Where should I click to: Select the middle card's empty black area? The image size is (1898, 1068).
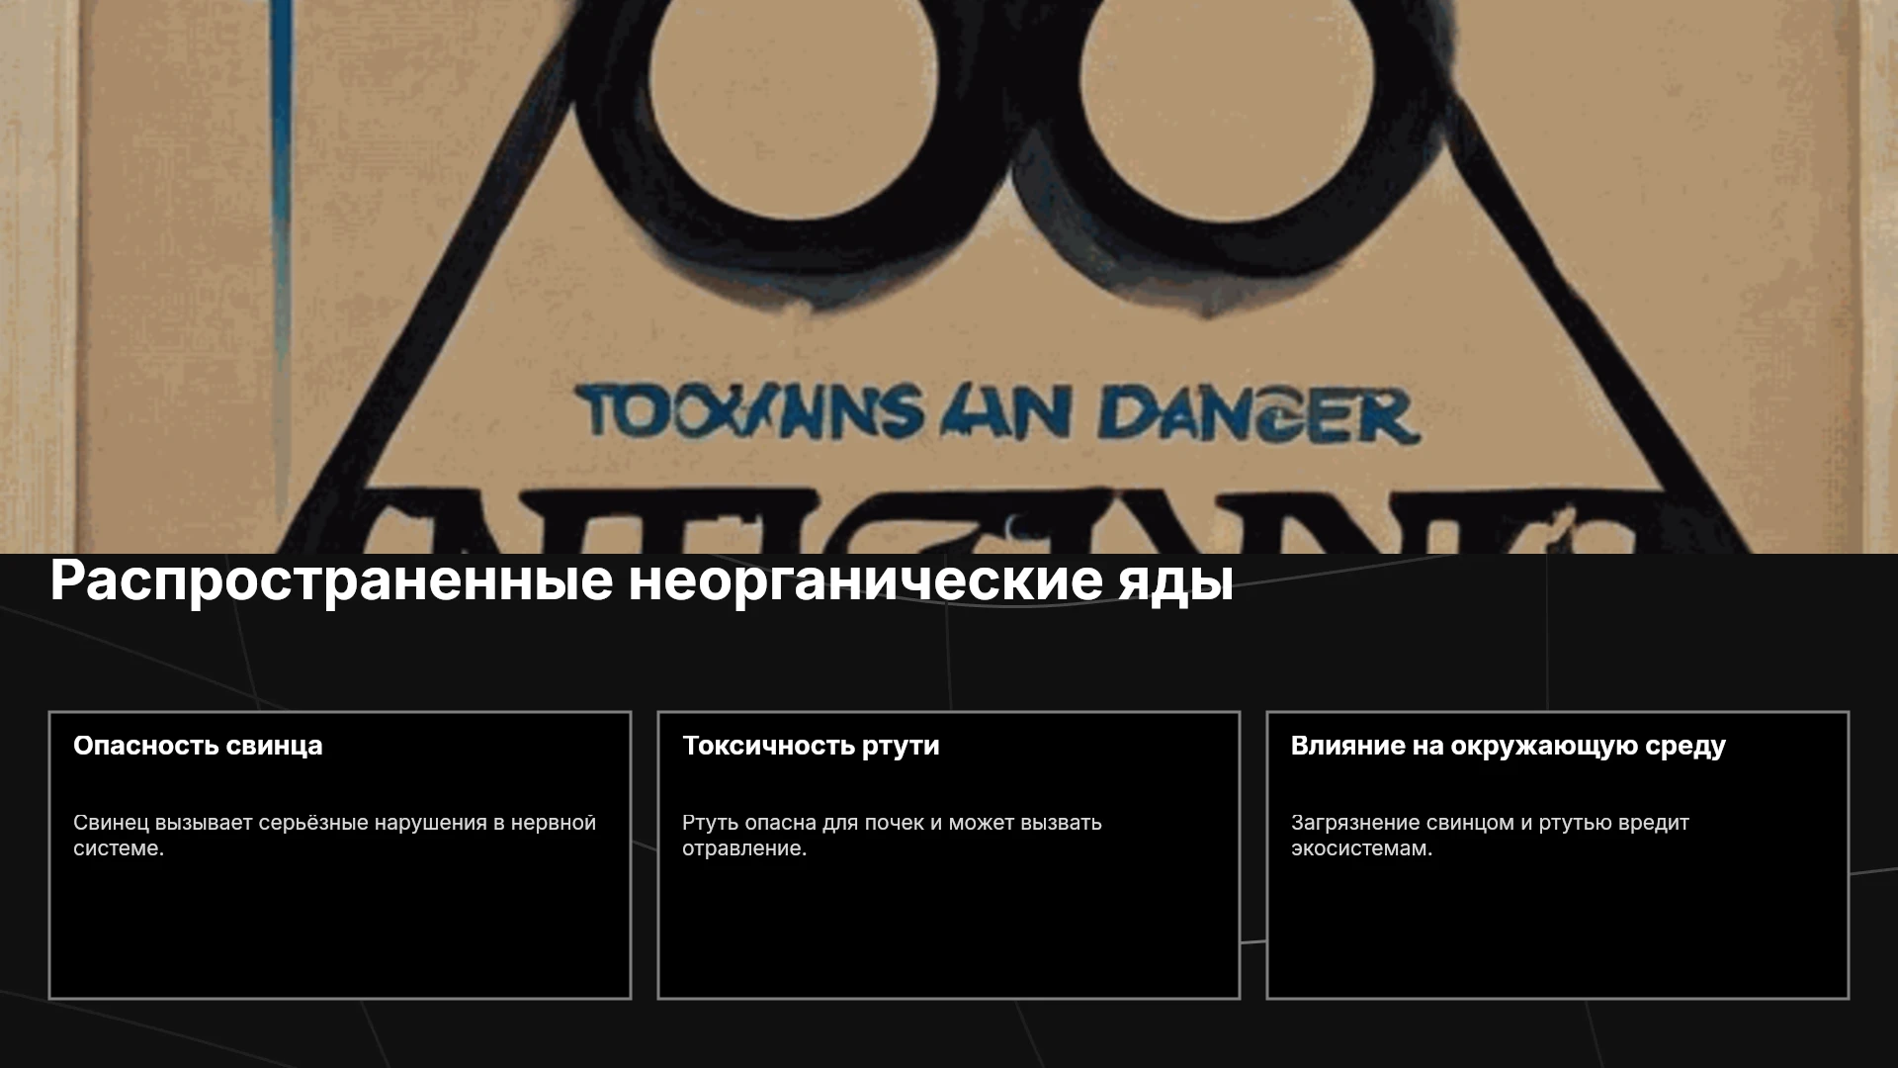(x=949, y=930)
